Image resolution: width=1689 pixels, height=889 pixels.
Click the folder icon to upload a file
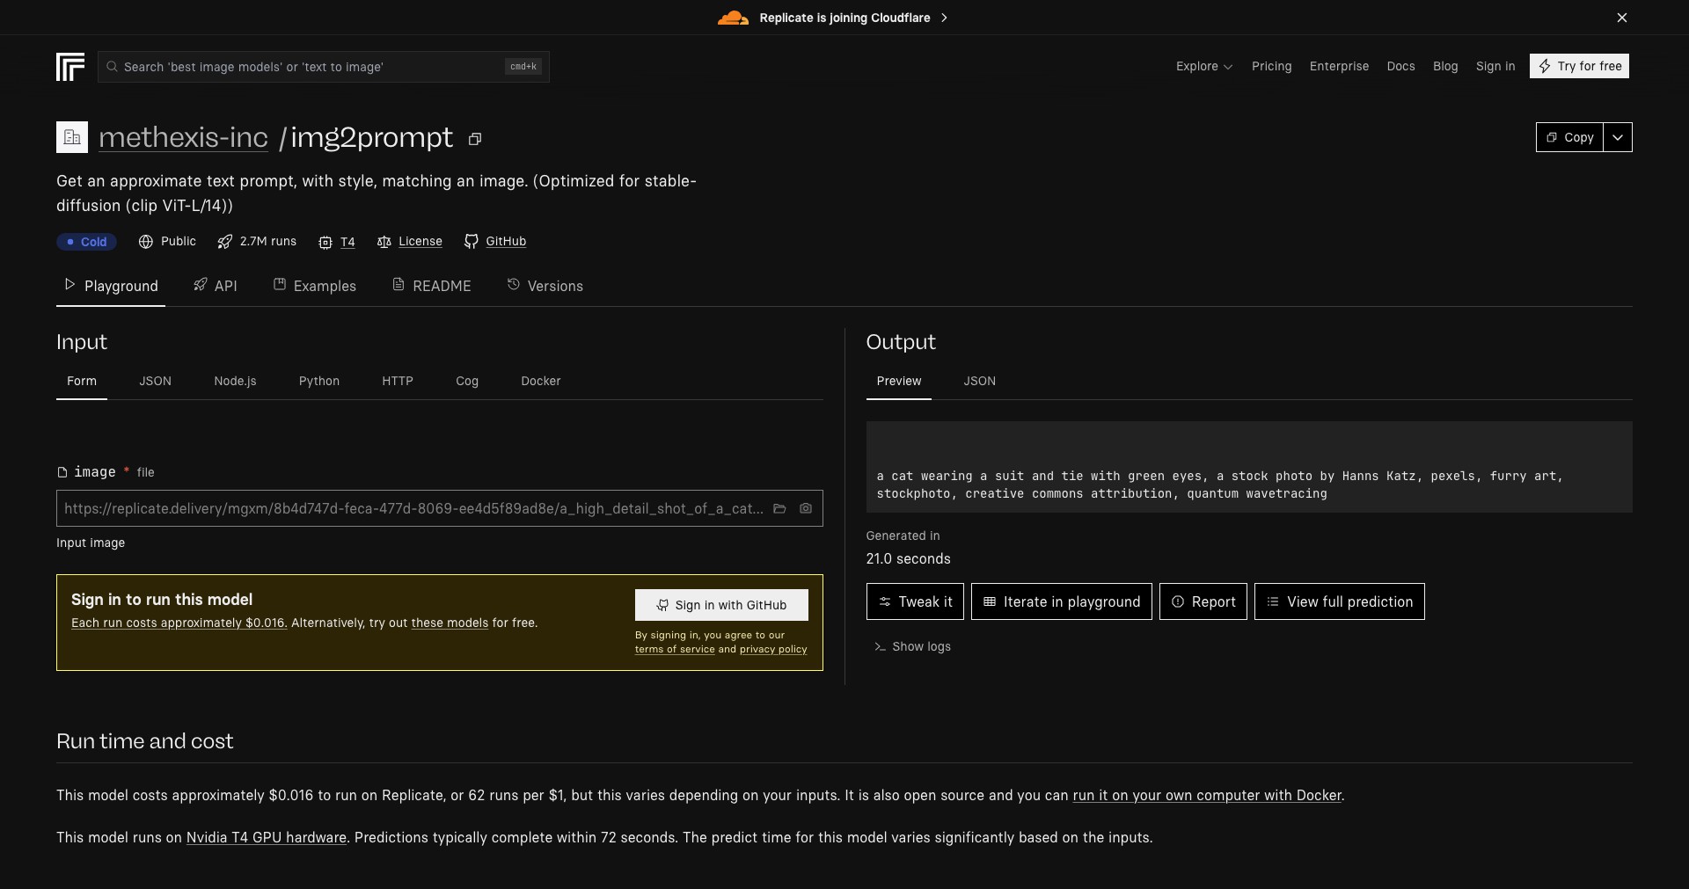779,508
